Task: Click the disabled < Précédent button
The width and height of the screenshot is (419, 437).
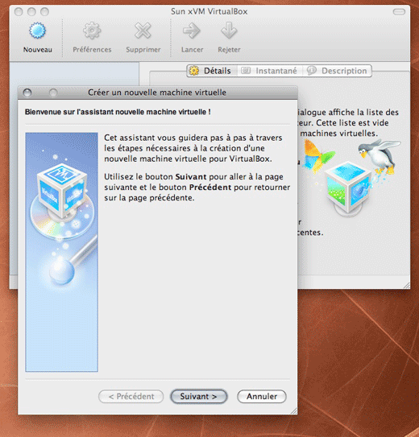Action: tap(131, 396)
